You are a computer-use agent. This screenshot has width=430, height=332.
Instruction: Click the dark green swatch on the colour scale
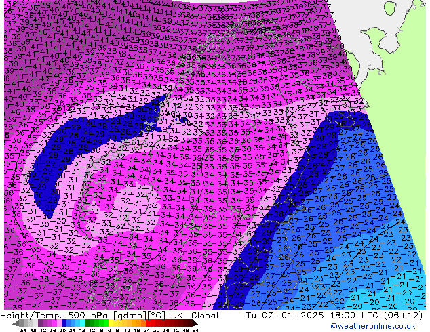click(87, 323)
